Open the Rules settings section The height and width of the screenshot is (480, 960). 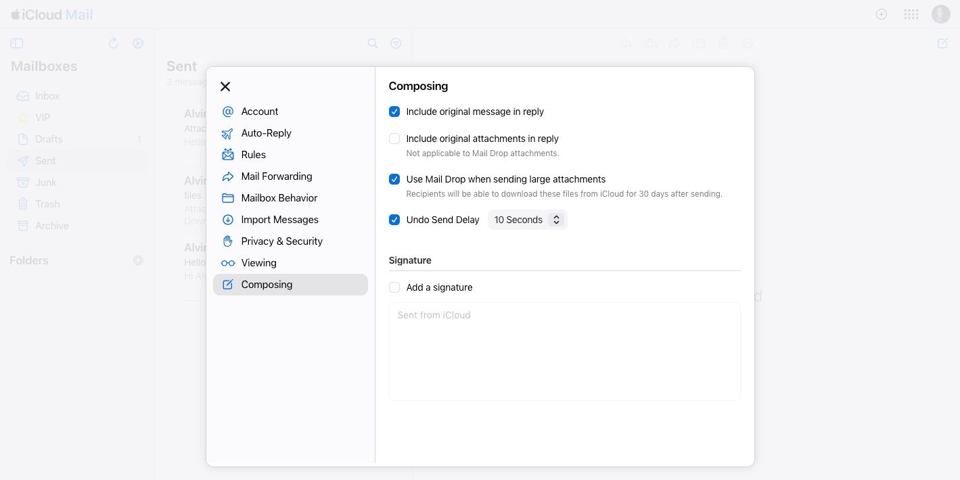pyautogui.click(x=253, y=154)
